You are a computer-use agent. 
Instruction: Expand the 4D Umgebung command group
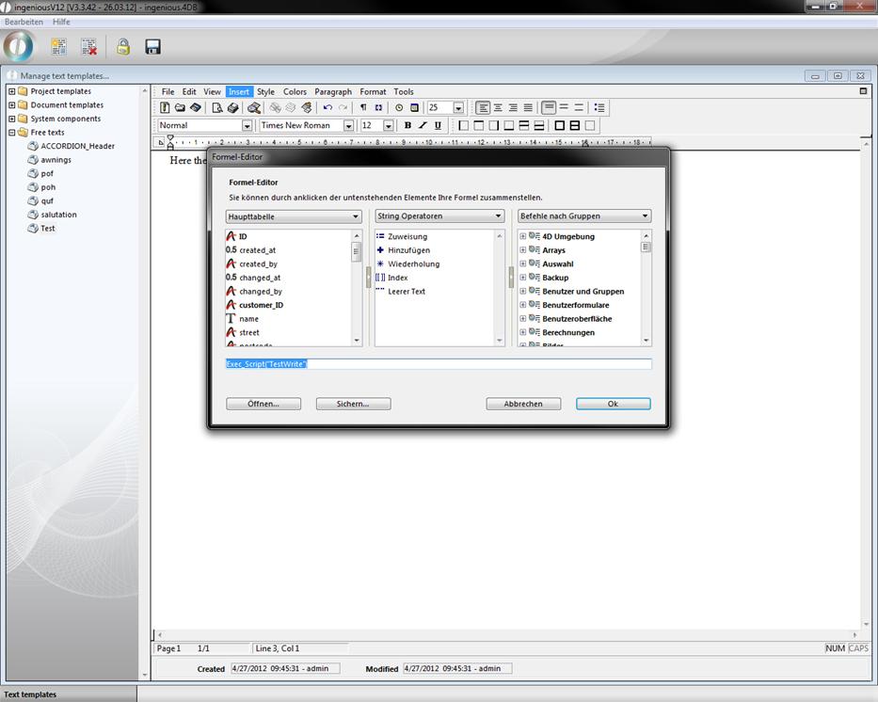tap(523, 237)
